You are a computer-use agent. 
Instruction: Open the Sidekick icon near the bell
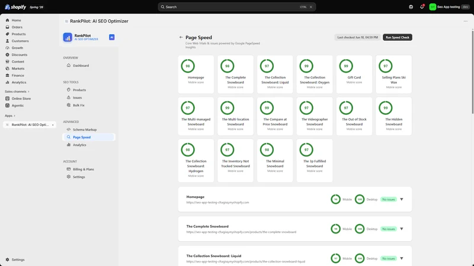[411, 7]
